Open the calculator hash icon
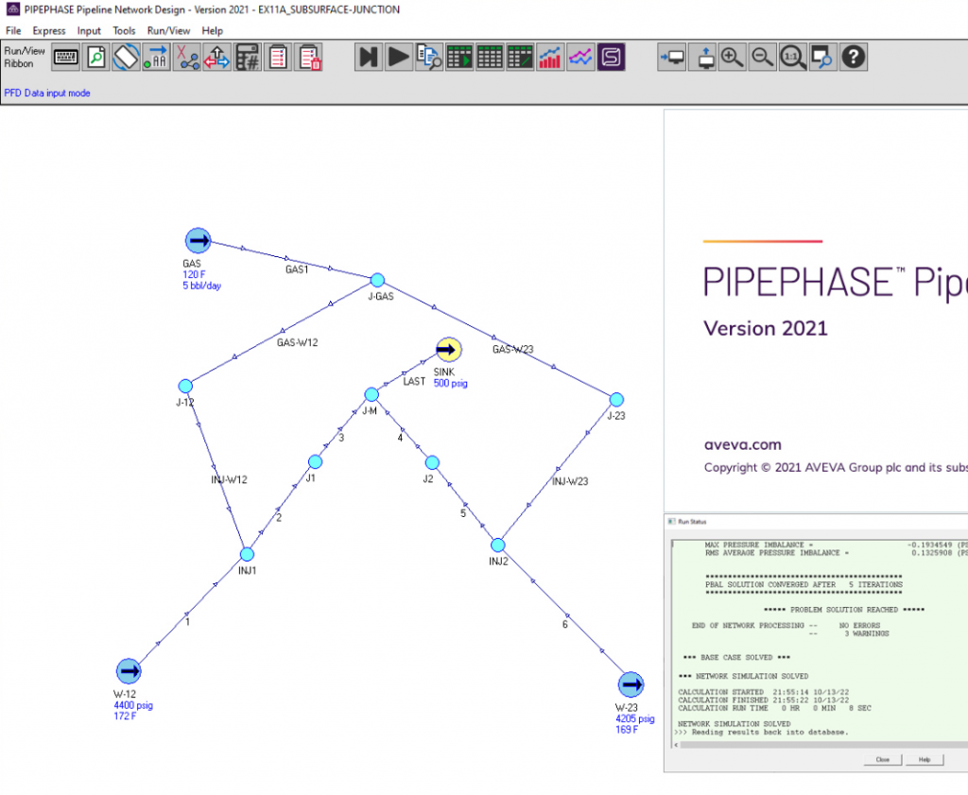Screen dimensions: 968x795 point(247,58)
